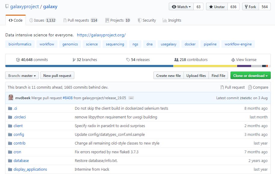
Task: Click the New pull request button
Action: 57,75
